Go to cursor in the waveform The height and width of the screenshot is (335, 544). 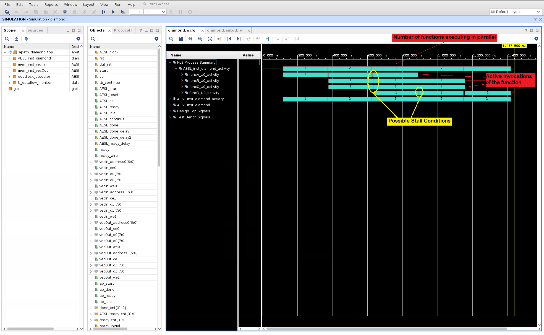(219, 39)
